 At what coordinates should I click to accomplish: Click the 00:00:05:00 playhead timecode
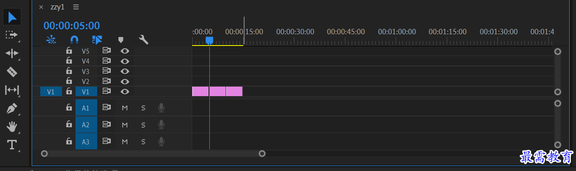click(x=72, y=26)
